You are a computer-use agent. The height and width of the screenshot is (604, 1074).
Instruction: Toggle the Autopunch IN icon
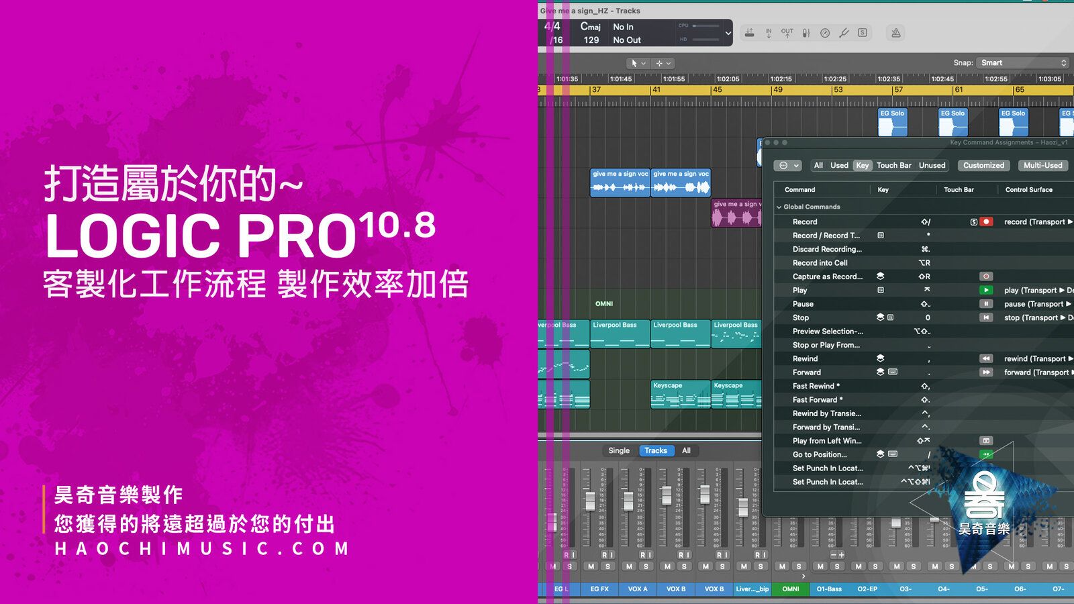coord(769,33)
